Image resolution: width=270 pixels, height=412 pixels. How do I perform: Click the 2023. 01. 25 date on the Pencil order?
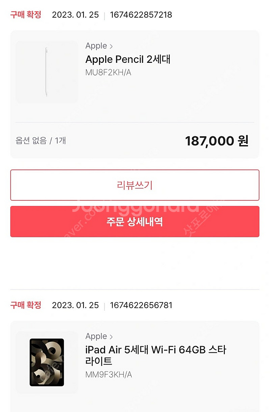[x=75, y=15]
